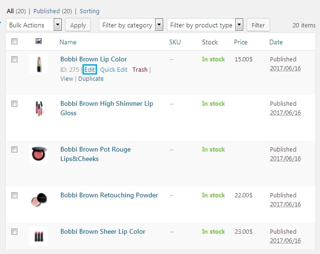320x254 pixels.
Task: Click Quick Edit under Lip Color
Action: coord(114,69)
